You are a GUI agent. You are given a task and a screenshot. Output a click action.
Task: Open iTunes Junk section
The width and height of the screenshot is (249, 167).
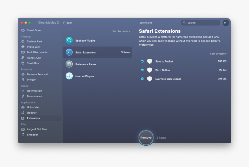click(34, 58)
